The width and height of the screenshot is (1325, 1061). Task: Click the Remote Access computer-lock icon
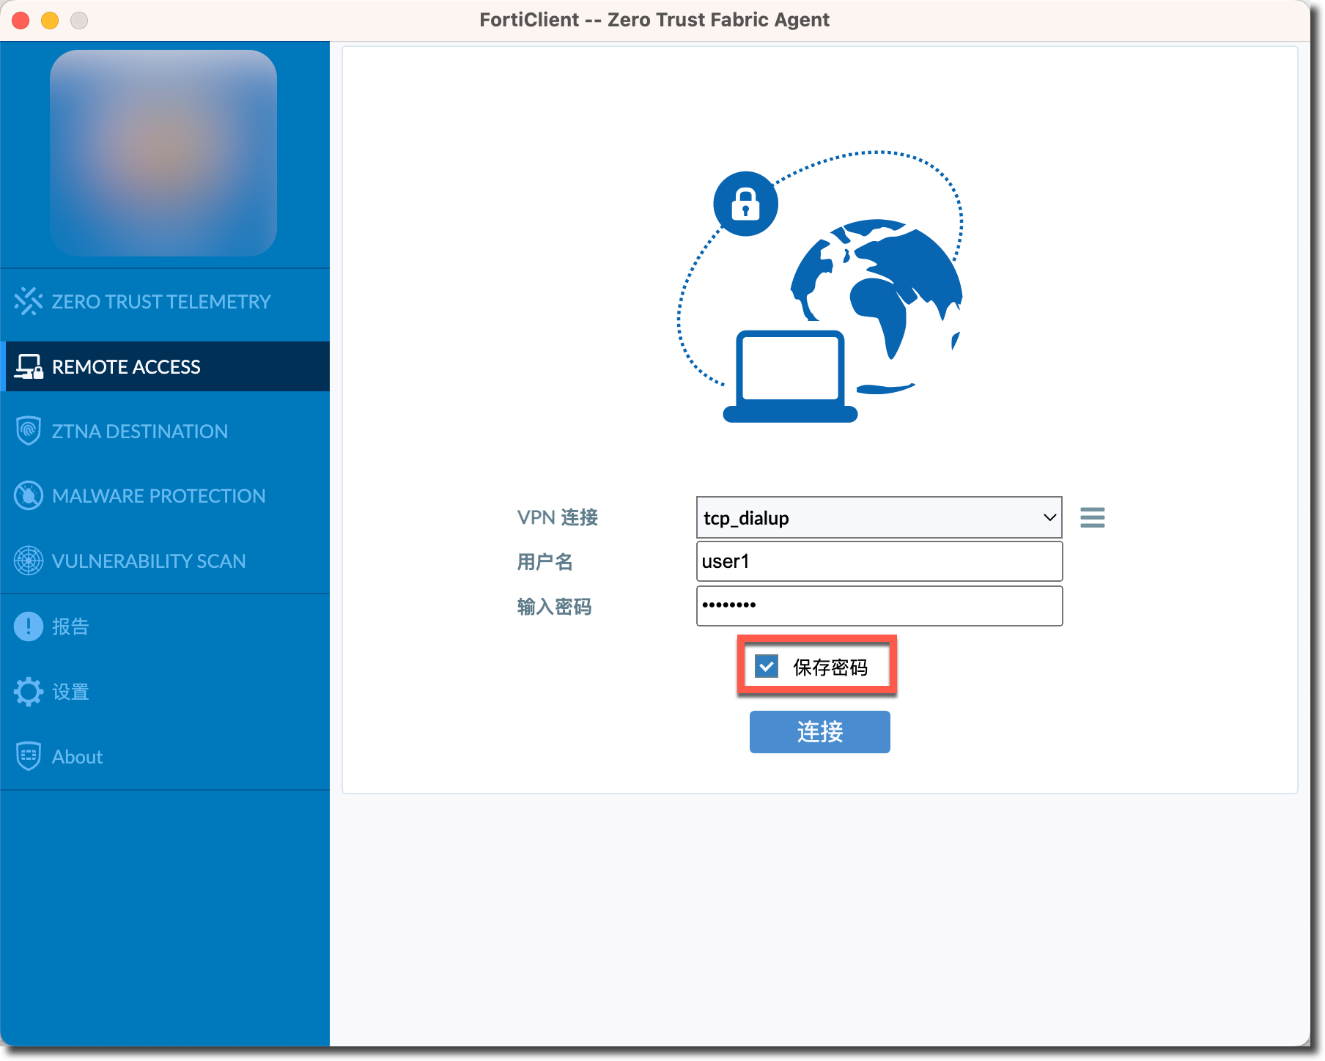coord(29,366)
